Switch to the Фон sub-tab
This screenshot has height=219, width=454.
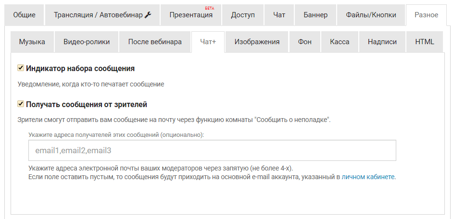tap(305, 42)
